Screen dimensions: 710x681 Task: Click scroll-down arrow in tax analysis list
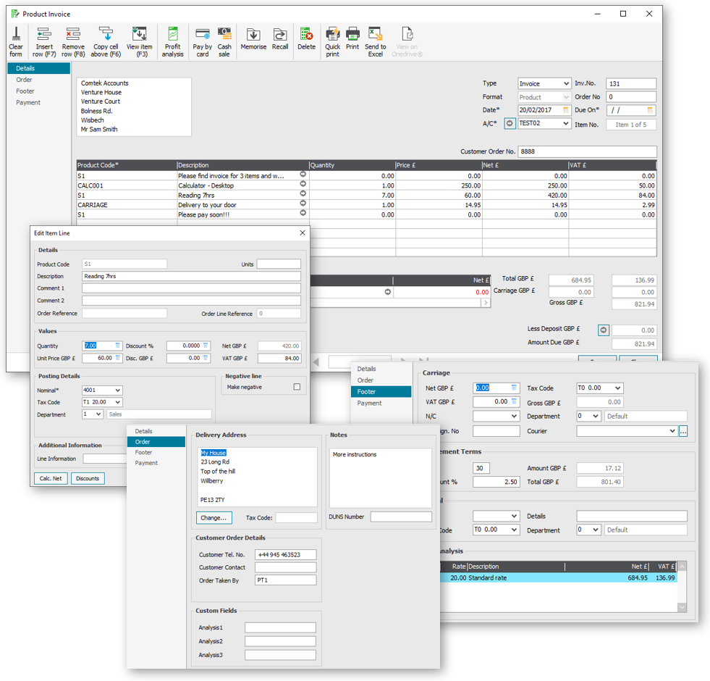682,608
